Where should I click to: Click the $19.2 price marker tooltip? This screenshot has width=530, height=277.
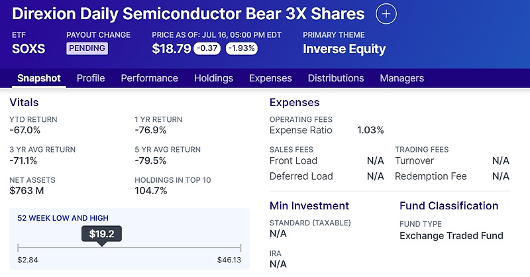click(101, 234)
